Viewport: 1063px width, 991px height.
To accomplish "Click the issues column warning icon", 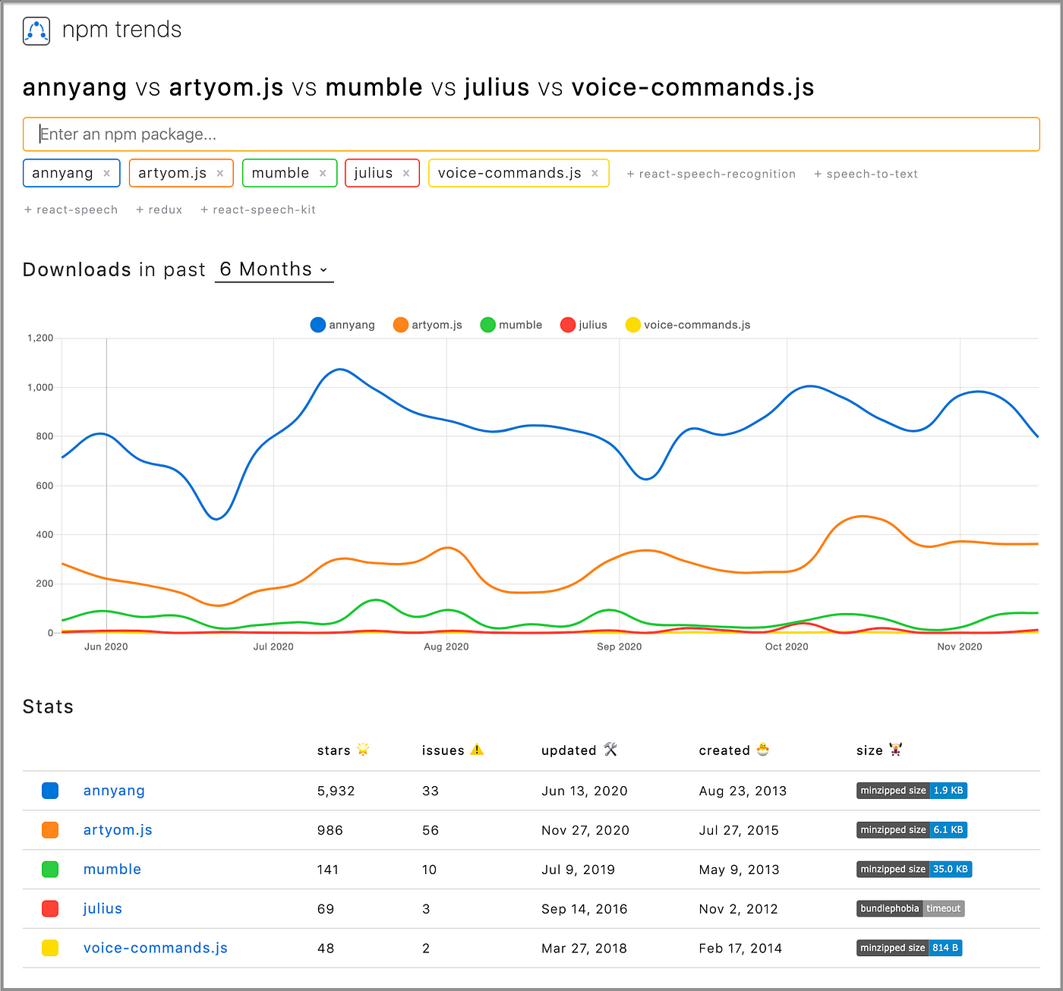I will click(477, 750).
